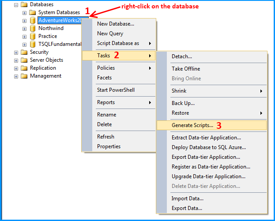Expand the Northwind database node
The width and height of the screenshot is (275, 221).
point(25,28)
